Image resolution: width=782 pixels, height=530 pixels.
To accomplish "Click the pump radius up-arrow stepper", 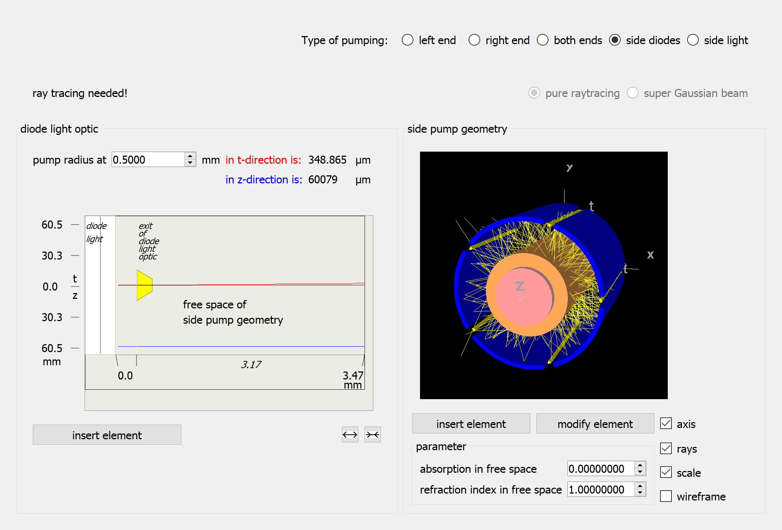I will coord(190,156).
